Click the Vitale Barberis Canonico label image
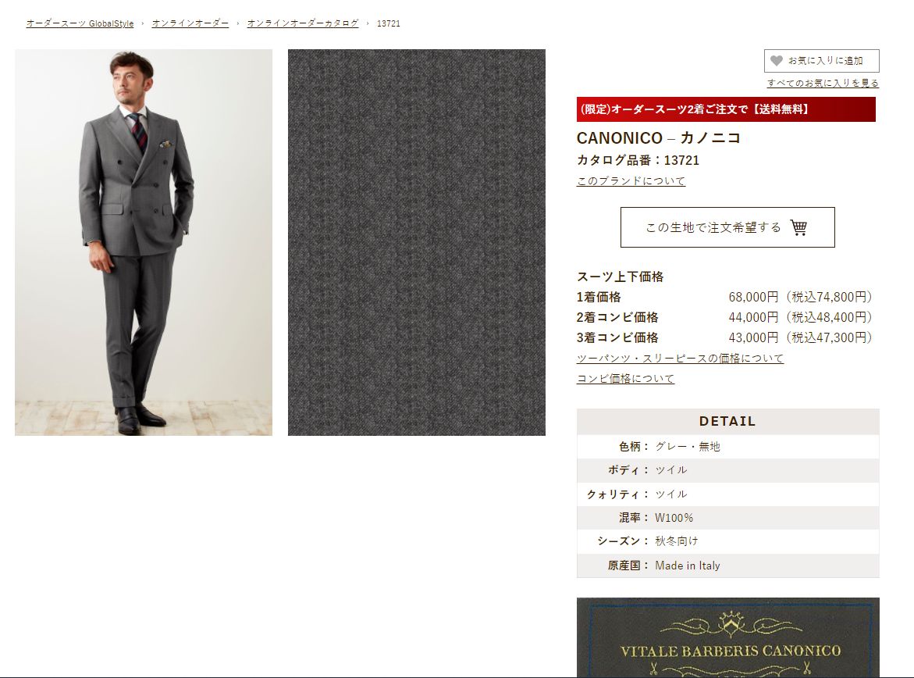 [x=728, y=637]
